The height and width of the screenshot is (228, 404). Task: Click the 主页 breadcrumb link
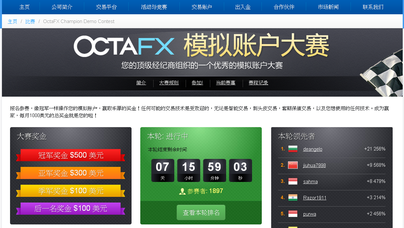coord(12,21)
